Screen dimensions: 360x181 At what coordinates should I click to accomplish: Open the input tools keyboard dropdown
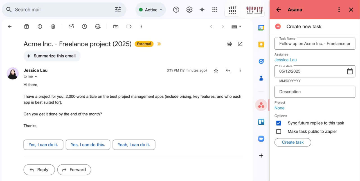tap(236, 27)
